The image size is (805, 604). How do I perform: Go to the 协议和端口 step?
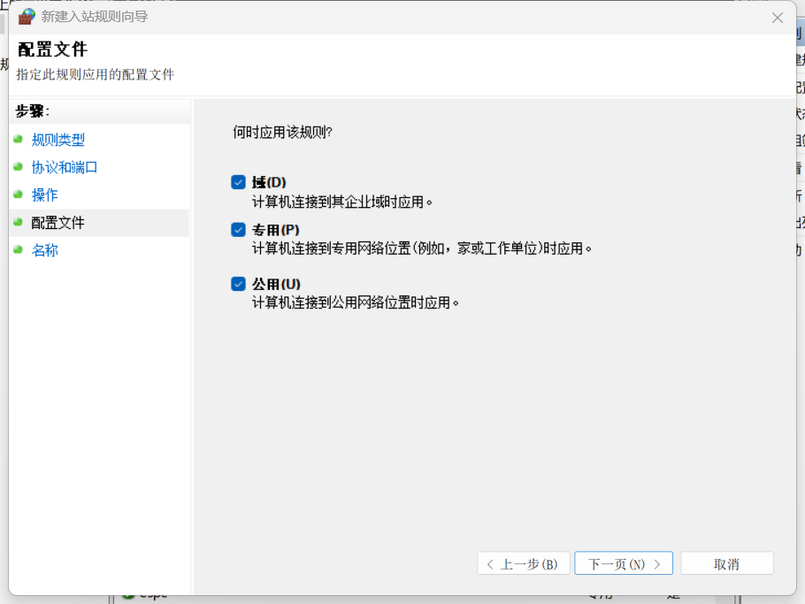65,167
